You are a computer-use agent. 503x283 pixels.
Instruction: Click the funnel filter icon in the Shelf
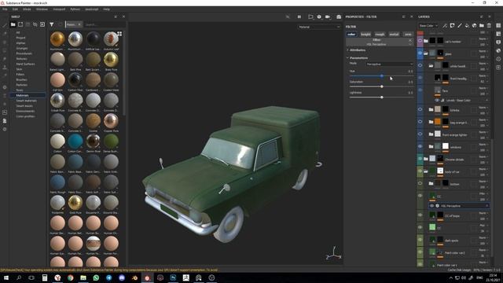pos(51,24)
